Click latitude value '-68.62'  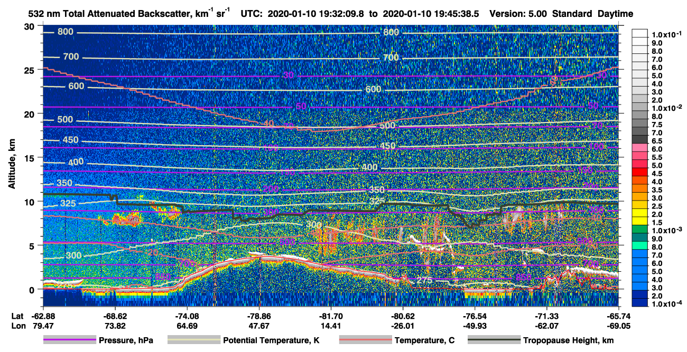point(115,316)
